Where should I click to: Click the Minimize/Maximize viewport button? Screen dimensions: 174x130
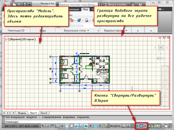(x=142, y=126)
